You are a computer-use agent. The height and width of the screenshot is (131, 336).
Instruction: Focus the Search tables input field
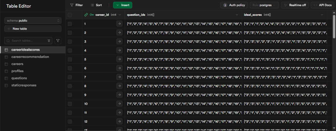pos(28,41)
